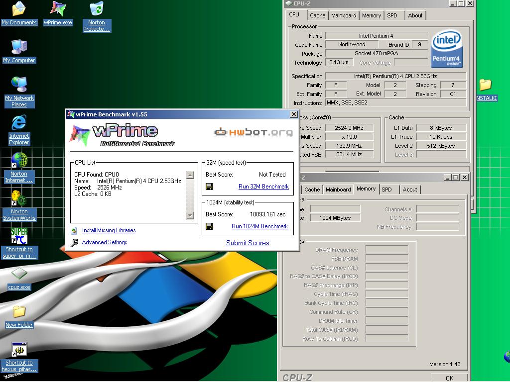Click the Level 2 cache value 512 KBytes
Image resolution: width=510 pixels, height=382 pixels.
click(441, 146)
